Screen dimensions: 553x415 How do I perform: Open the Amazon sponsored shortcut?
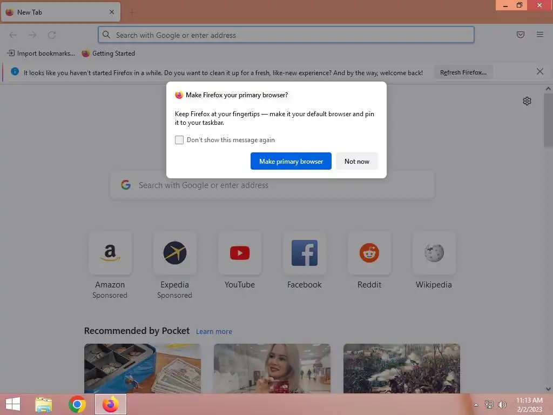110,266
